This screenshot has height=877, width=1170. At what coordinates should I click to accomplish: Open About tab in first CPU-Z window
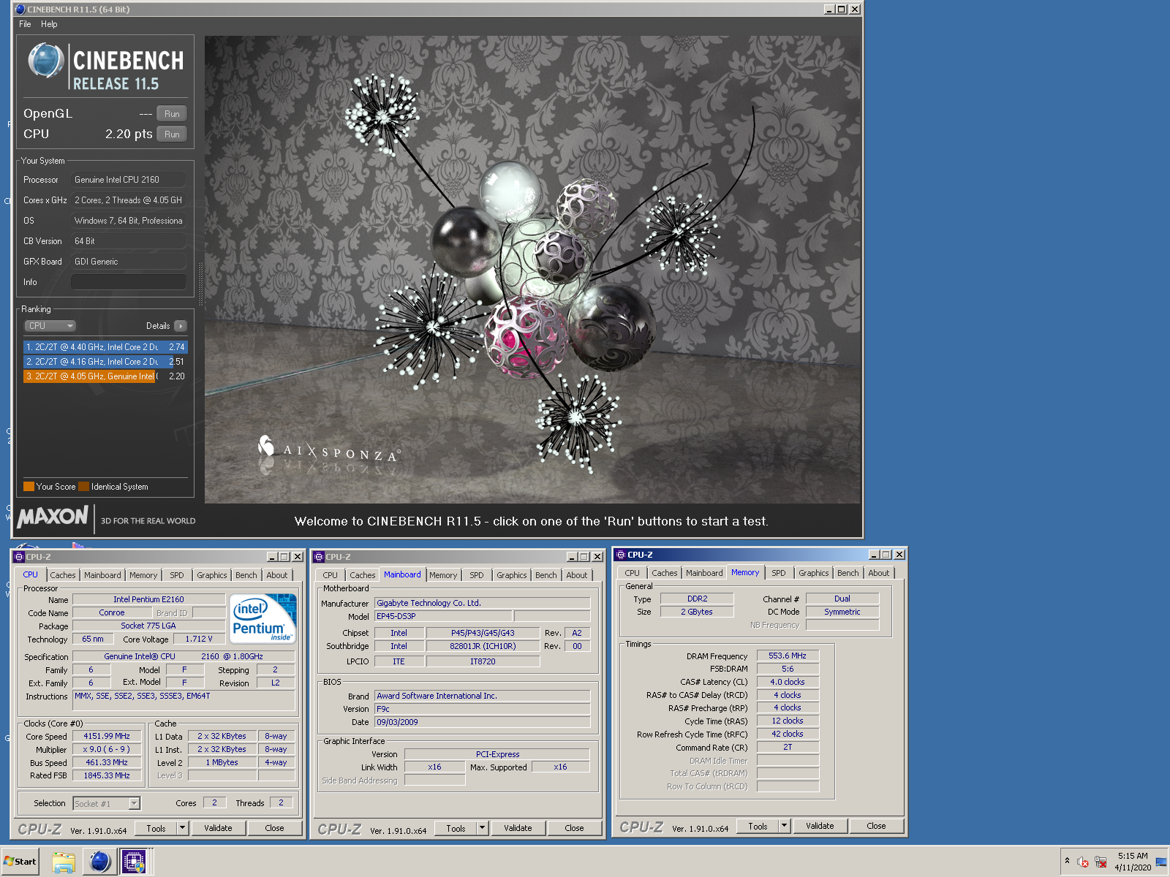277,575
